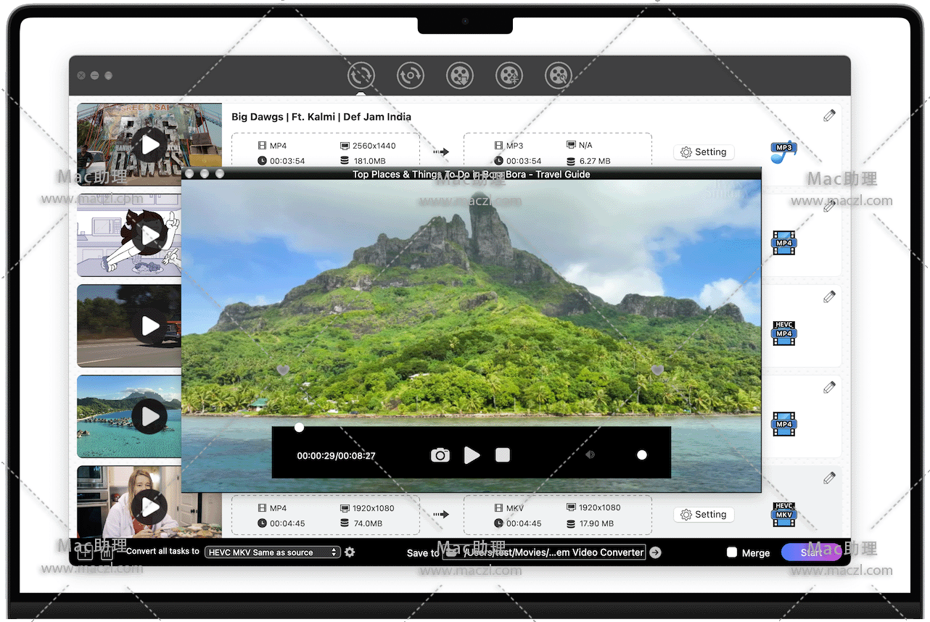Open the HEVC MKV Same as source dropdown
The image size is (930, 622).
pos(272,552)
